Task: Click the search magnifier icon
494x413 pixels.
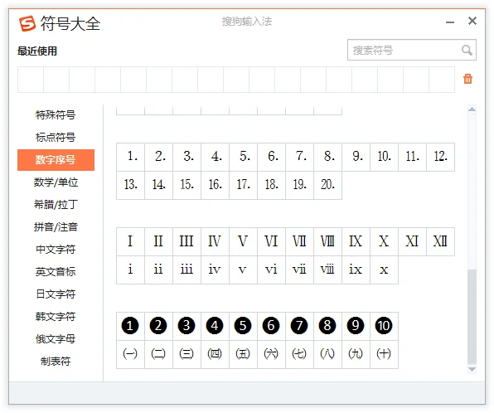Action: coord(467,50)
